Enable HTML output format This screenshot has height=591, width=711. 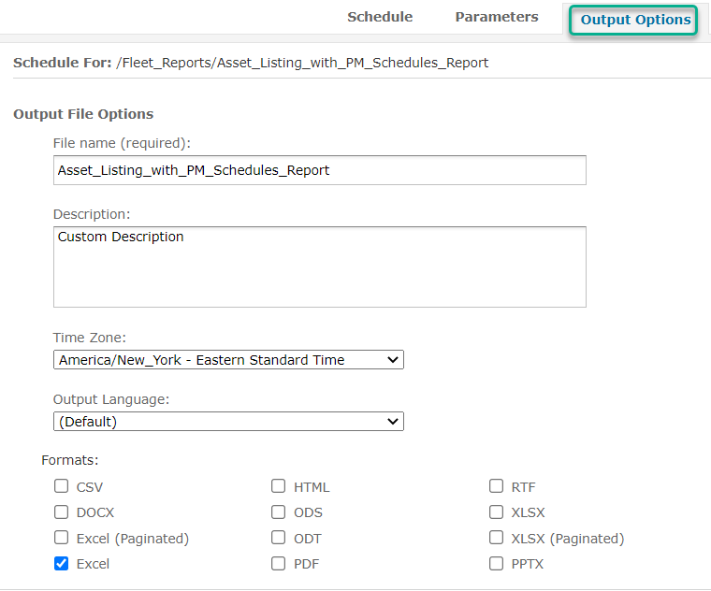tap(279, 486)
